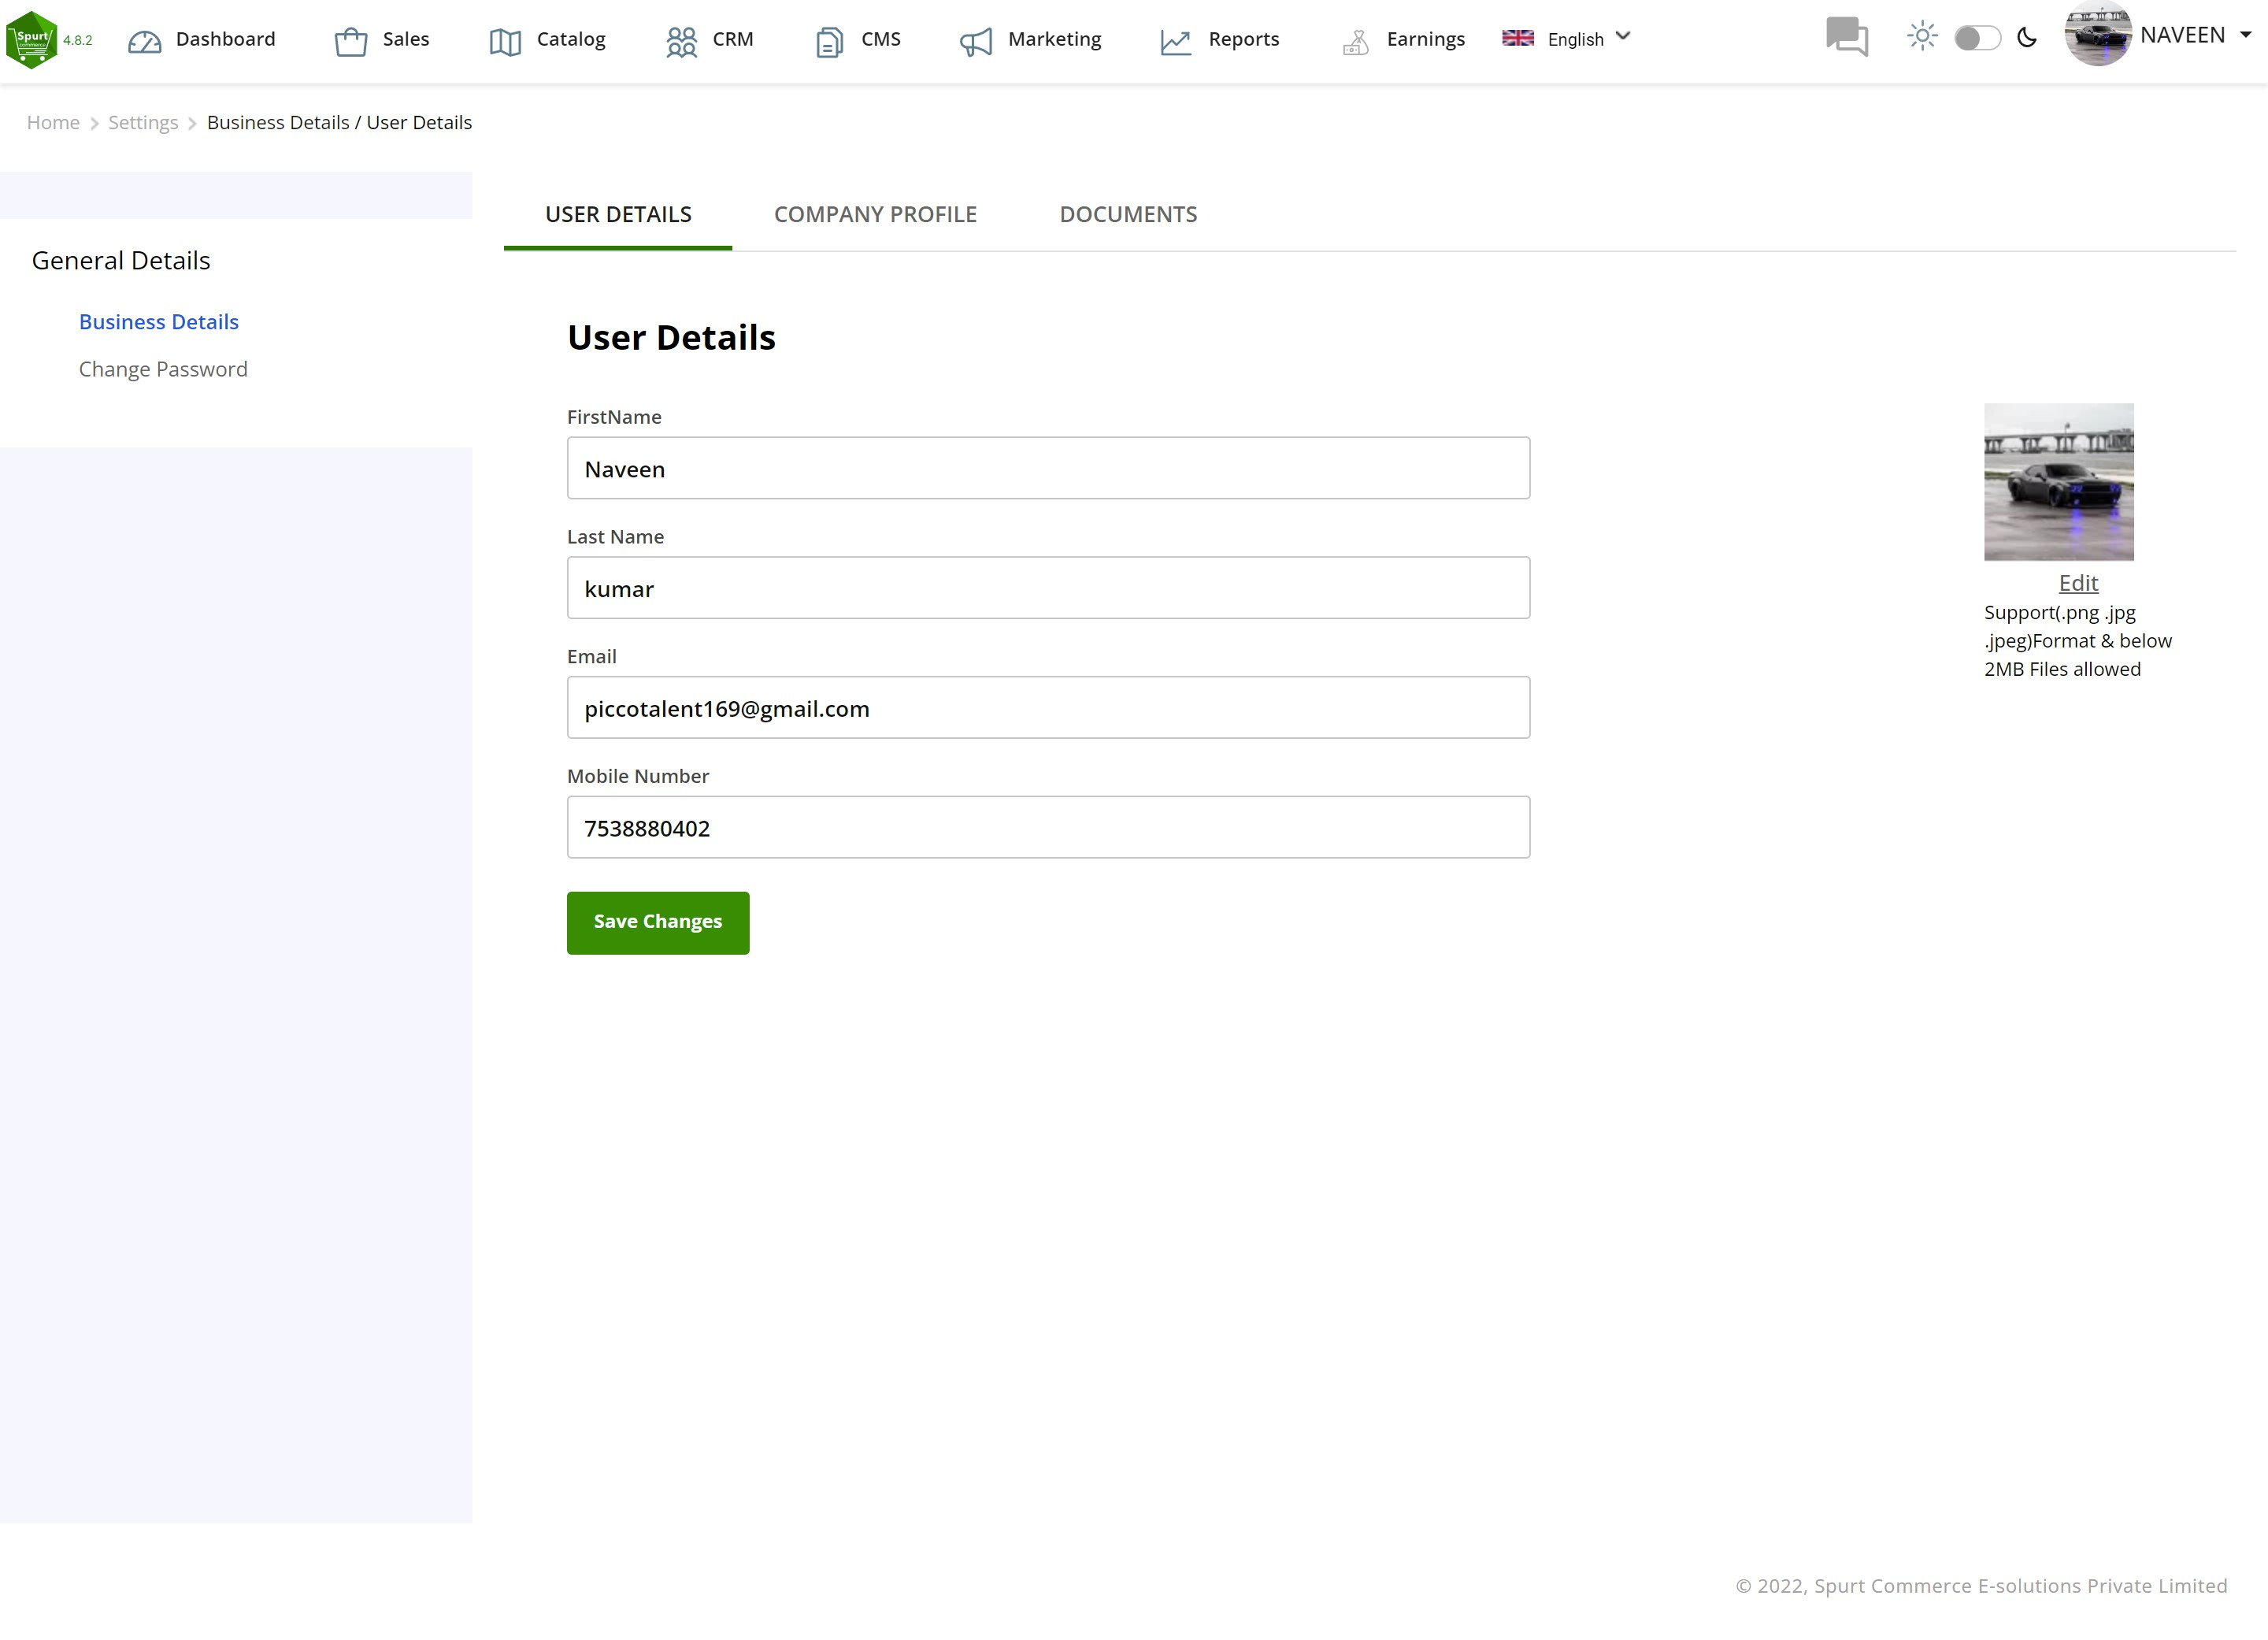The height and width of the screenshot is (1640, 2268).
Task: Click the General Details heading
Action: click(121, 260)
